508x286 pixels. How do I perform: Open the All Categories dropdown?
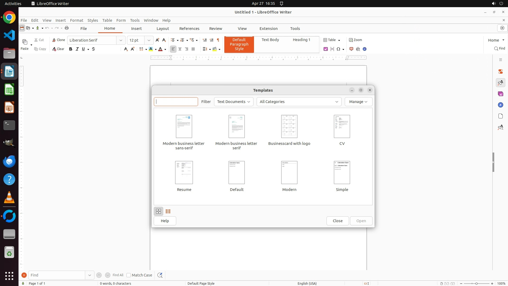tap(299, 102)
